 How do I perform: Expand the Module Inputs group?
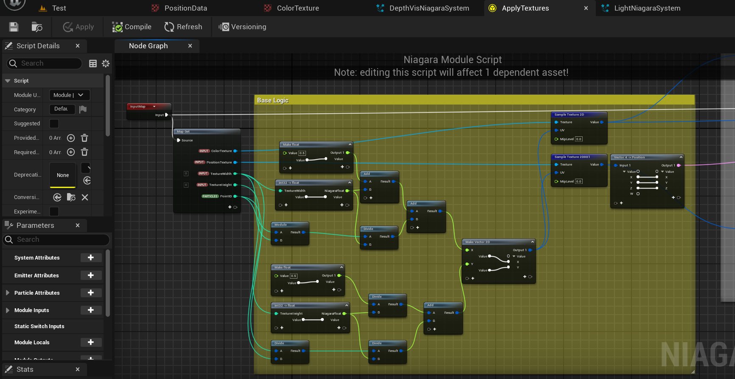[x=8, y=310]
